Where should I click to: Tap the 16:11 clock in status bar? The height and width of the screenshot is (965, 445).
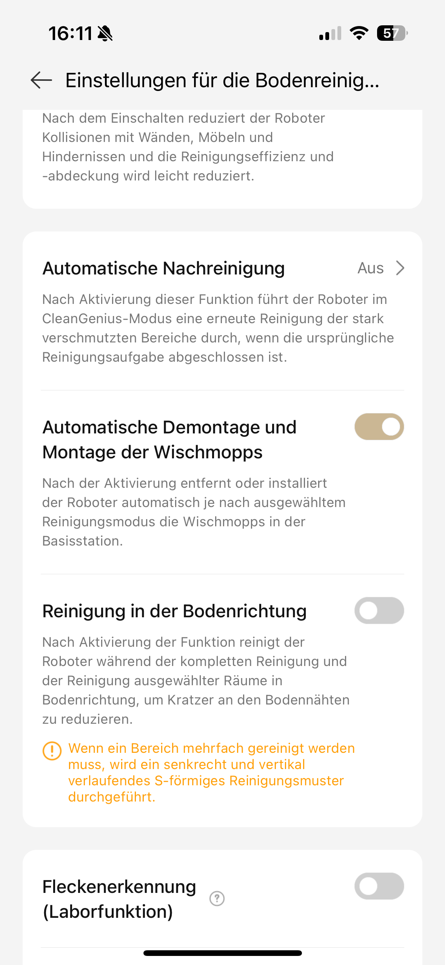(71, 33)
